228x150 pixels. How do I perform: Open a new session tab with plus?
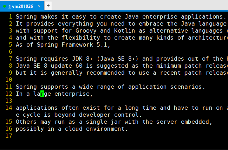click(x=48, y=6)
